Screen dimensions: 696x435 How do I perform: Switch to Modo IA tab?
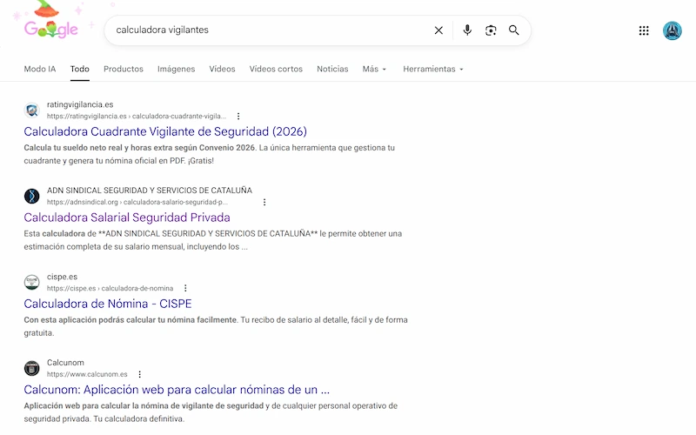pyautogui.click(x=40, y=70)
